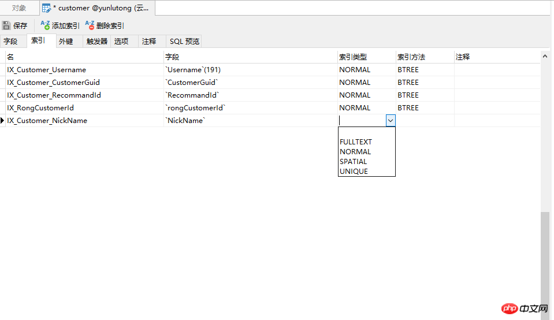Open the SQL 预览 tab
This screenshot has width=554, height=320.
click(x=184, y=42)
